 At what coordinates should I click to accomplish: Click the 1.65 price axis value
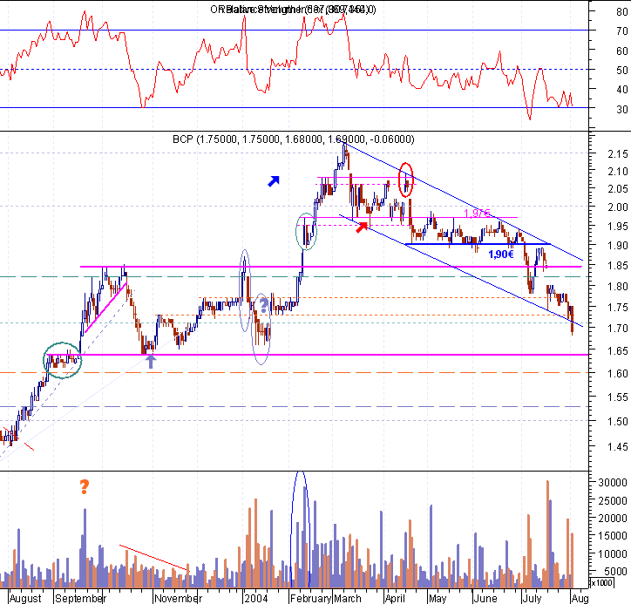click(618, 351)
